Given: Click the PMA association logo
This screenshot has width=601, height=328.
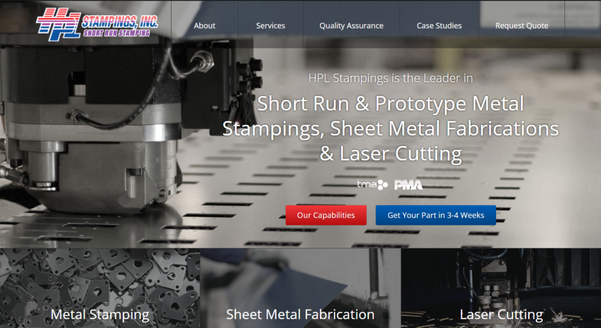Looking at the screenshot, I should coord(408,185).
